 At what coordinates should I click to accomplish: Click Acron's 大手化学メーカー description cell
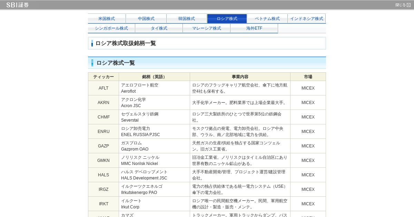(x=240, y=103)
